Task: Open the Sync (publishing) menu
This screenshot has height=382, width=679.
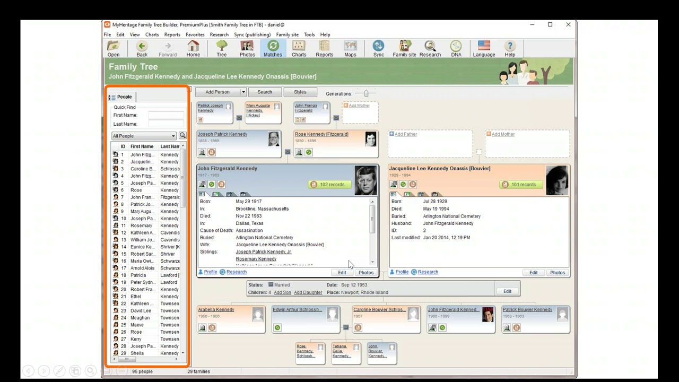Action: coord(252,34)
